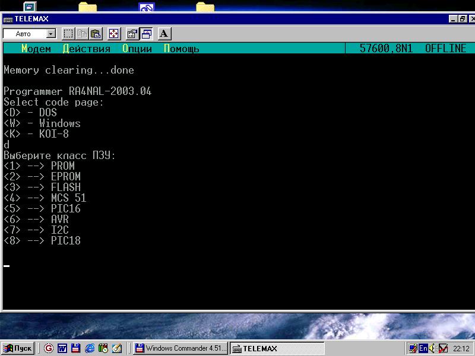Open the Помощь menu

coord(182,49)
